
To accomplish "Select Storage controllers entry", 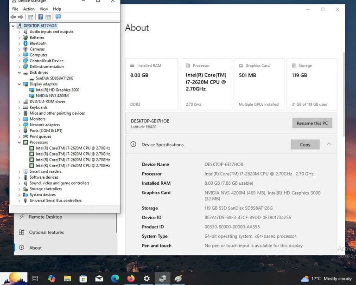I will click(45, 189).
